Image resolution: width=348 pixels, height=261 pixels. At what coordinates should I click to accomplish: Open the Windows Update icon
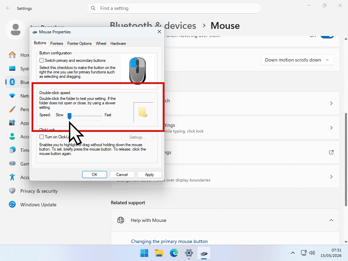[x=12, y=204]
